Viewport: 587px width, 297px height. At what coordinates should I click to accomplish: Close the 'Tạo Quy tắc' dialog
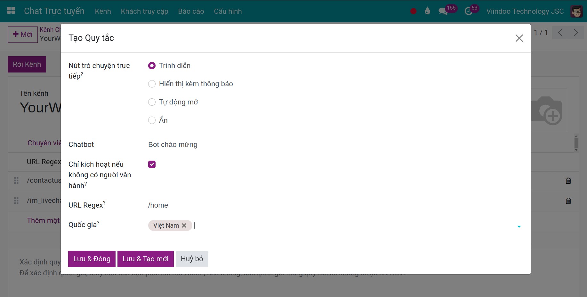click(x=519, y=38)
